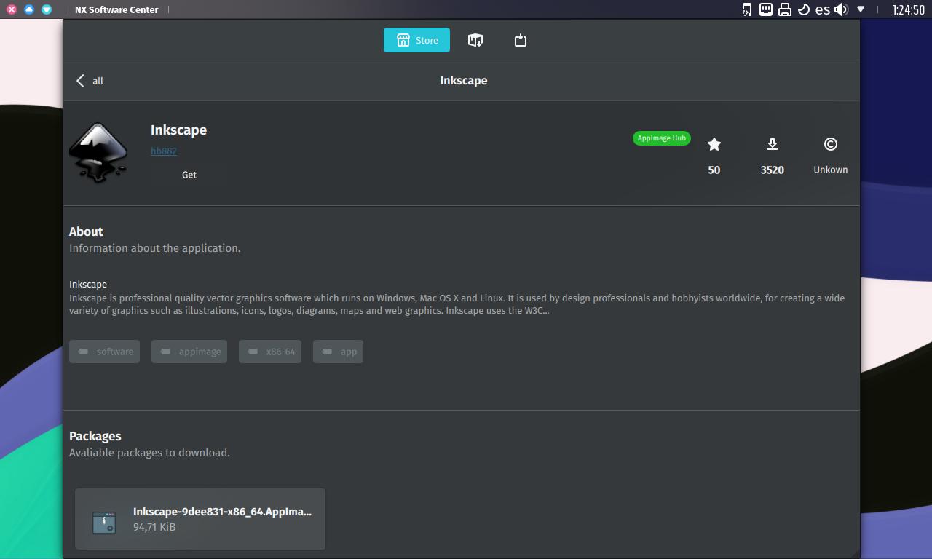The width and height of the screenshot is (932, 559).
Task: Switch to the Store tab
Action: coord(416,40)
